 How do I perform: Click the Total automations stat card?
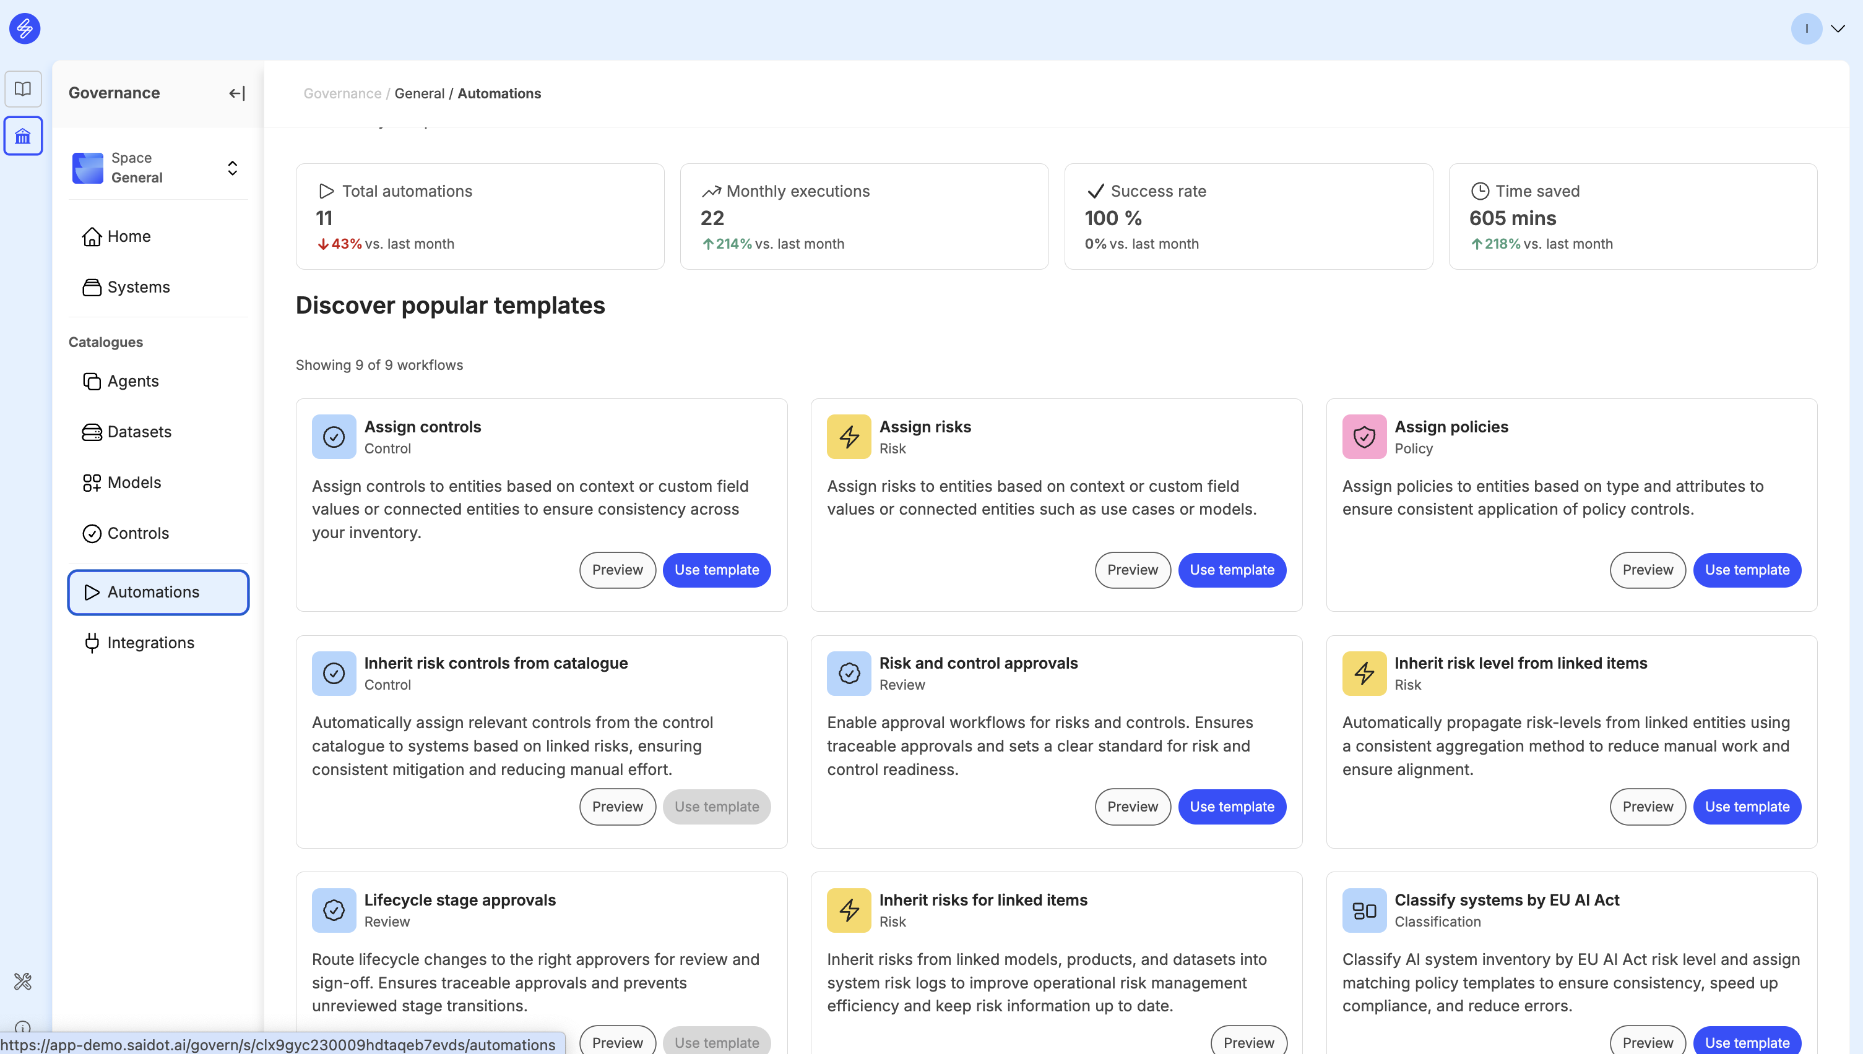[x=480, y=216]
